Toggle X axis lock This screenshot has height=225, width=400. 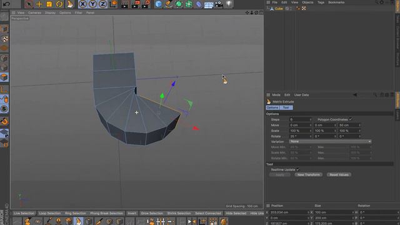tap(82, 4)
